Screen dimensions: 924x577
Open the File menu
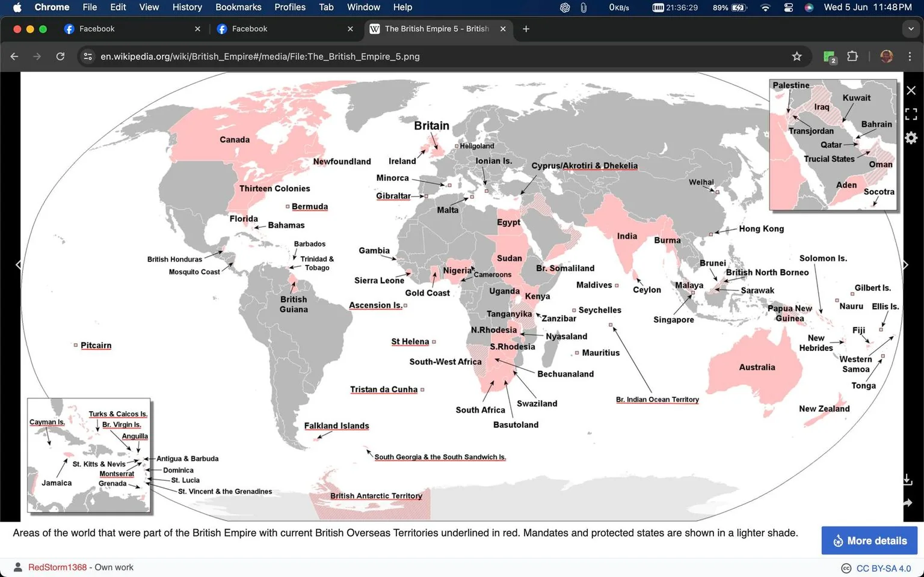pyautogui.click(x=90, y=7)
